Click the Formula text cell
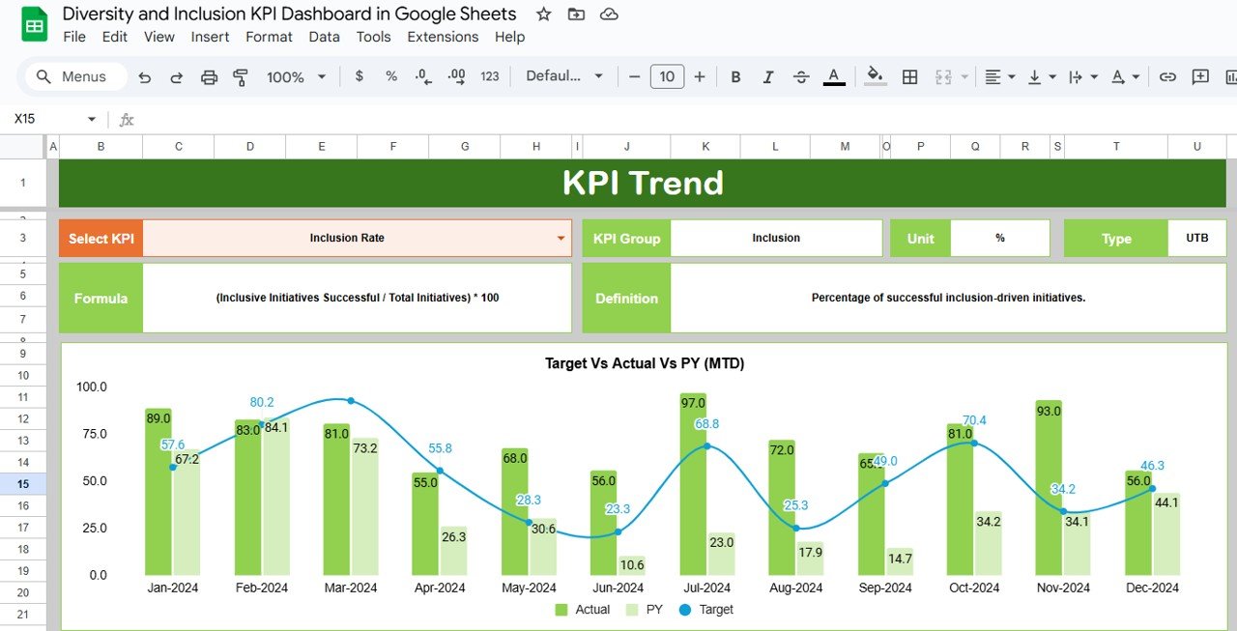Image resolution: width=1237 pixels, height=631 pixels. 357,298
